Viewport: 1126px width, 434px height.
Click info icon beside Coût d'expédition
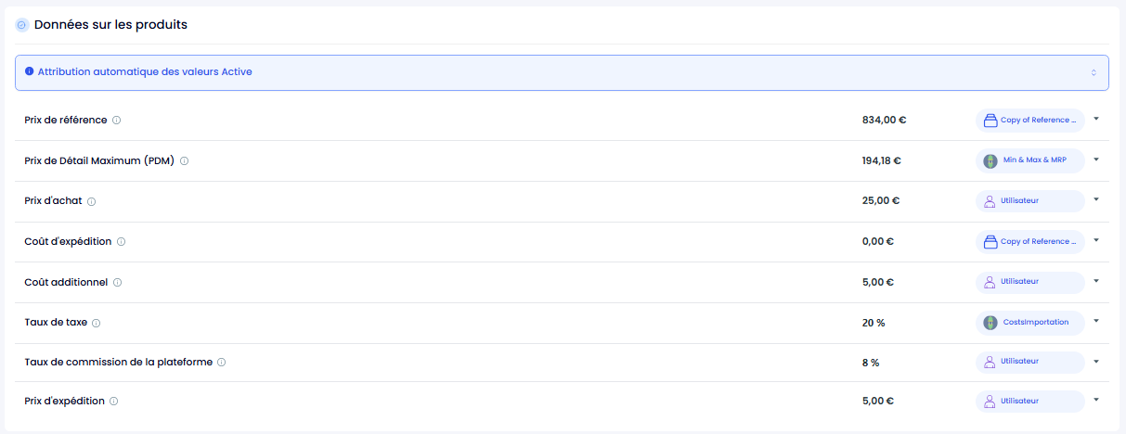coord(122,241)
